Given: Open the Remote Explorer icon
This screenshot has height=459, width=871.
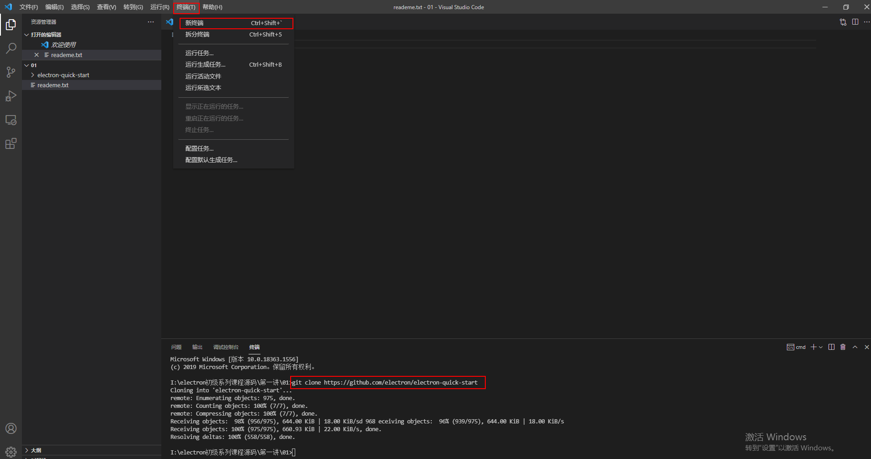Looking at the screenshot, I should pyautogui.click(x=11, y=120).
